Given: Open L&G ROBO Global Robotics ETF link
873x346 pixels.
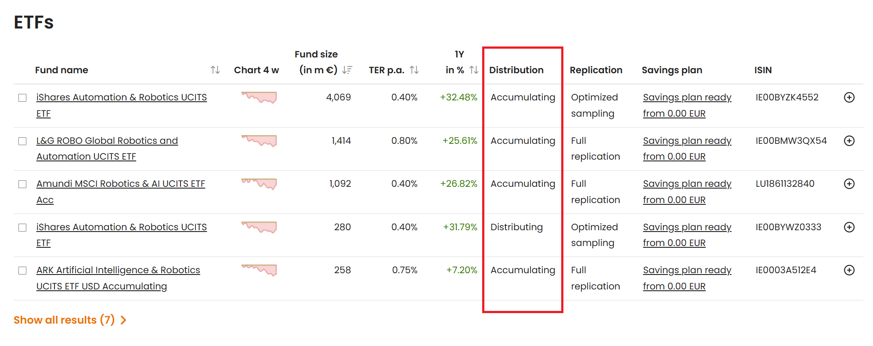Looking at the screenshot, I should click(x=107, y=149).
